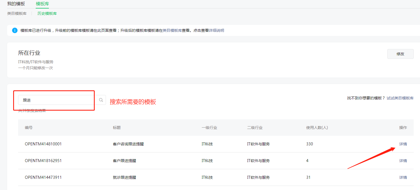Click the 修改 button to change industry
The height and width of the screenshot is (190, 420).
(x=400, y=54)
